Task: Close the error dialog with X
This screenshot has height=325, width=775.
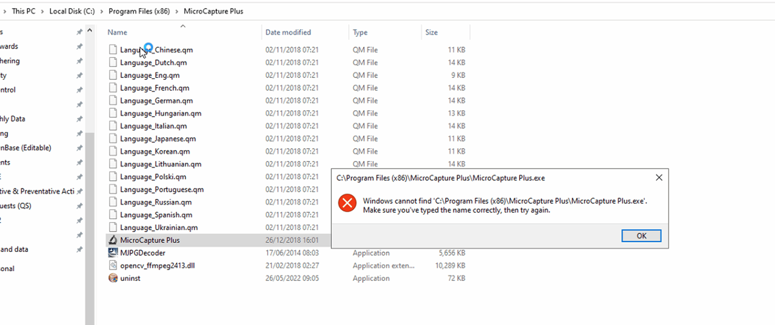Action: pos(659,177)
